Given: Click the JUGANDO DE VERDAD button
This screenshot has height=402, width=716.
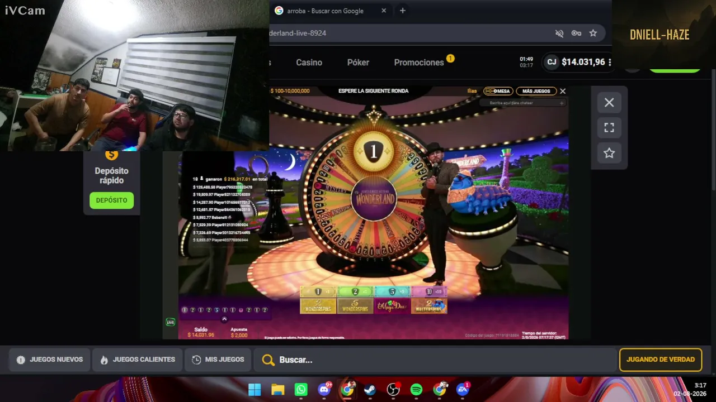Looking at the screenshot, I should pyautogui.click(x=661, y=360).
